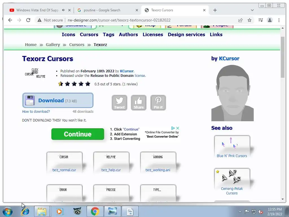This screenshot has height=217, width=289.
Task: Open the txrz_help.cur cursor
Action: (x=111, y=170)
